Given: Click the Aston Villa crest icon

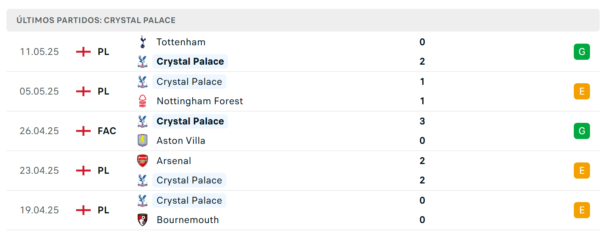Looking at the screenshot, I should (142, 141).
